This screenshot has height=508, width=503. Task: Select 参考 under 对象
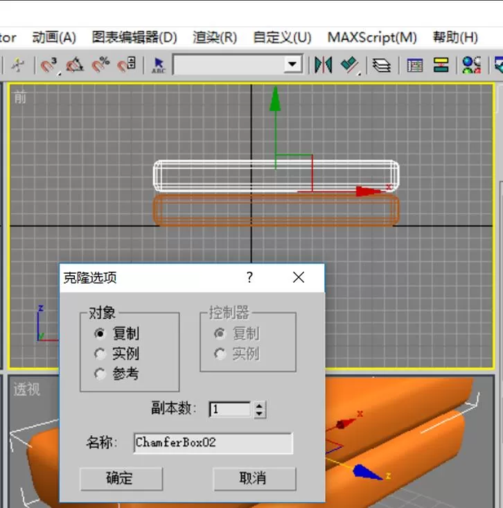coord(116,374)
